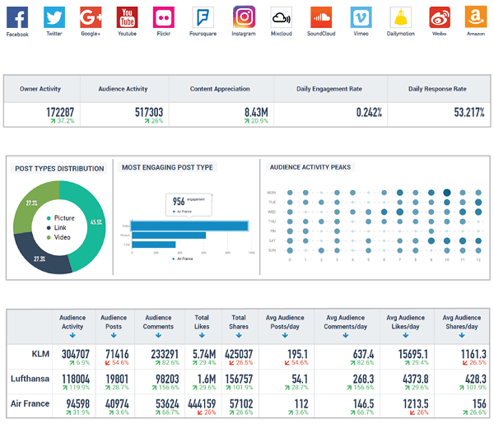Image resolution: width=494 pixels, height=424 pixels.
Task: Select the Audience Activity summary header
Action: pyautogui.click(x=123, y=89)
